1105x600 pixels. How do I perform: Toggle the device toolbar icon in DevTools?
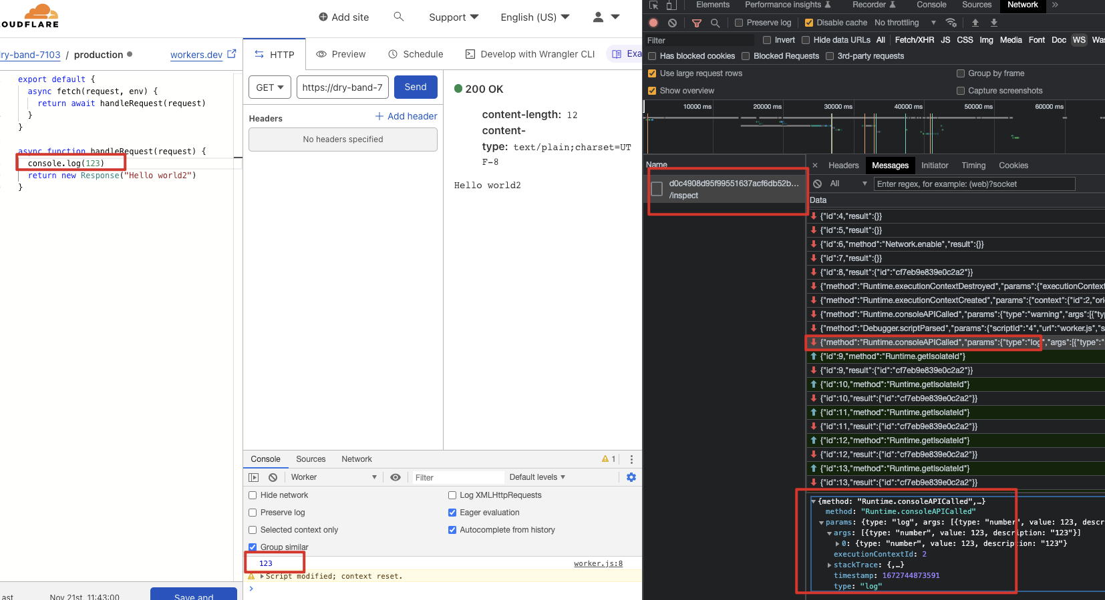coord(671,5)
